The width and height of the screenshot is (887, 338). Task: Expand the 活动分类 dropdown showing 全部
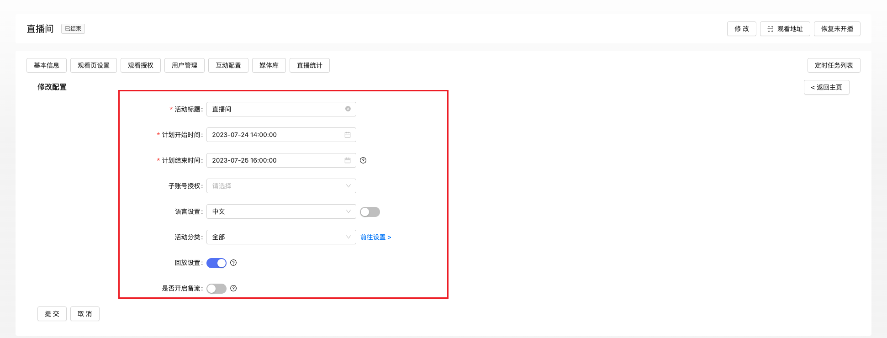pyautogui.click(x=281, y=237)
